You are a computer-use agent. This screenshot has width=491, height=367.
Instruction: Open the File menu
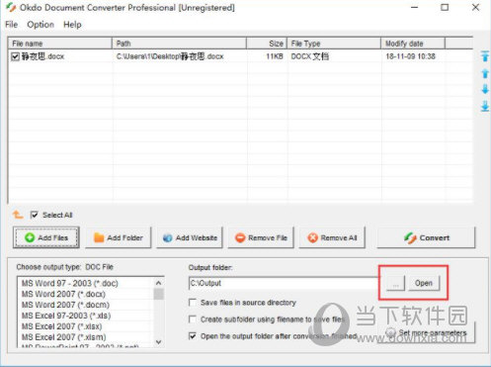(11, 25)
